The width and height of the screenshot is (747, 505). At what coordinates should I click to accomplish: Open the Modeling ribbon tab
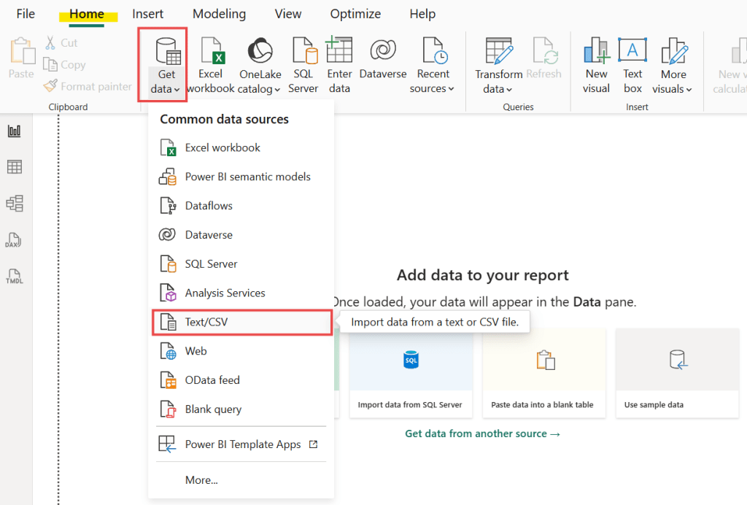point(219,14)
